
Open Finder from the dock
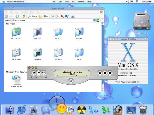[x=9, y=110]
